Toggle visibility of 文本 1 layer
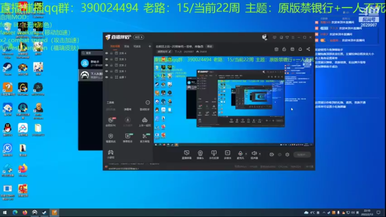Screen dimensions: 386x217 [x=107, y=71]
